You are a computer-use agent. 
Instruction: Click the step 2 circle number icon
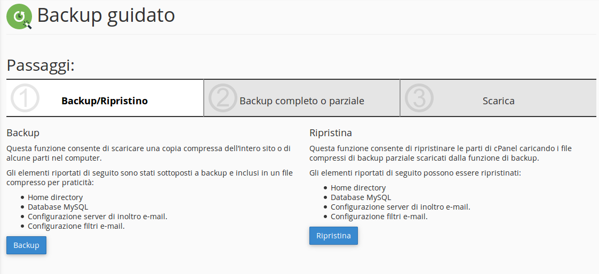click(223, 98)
